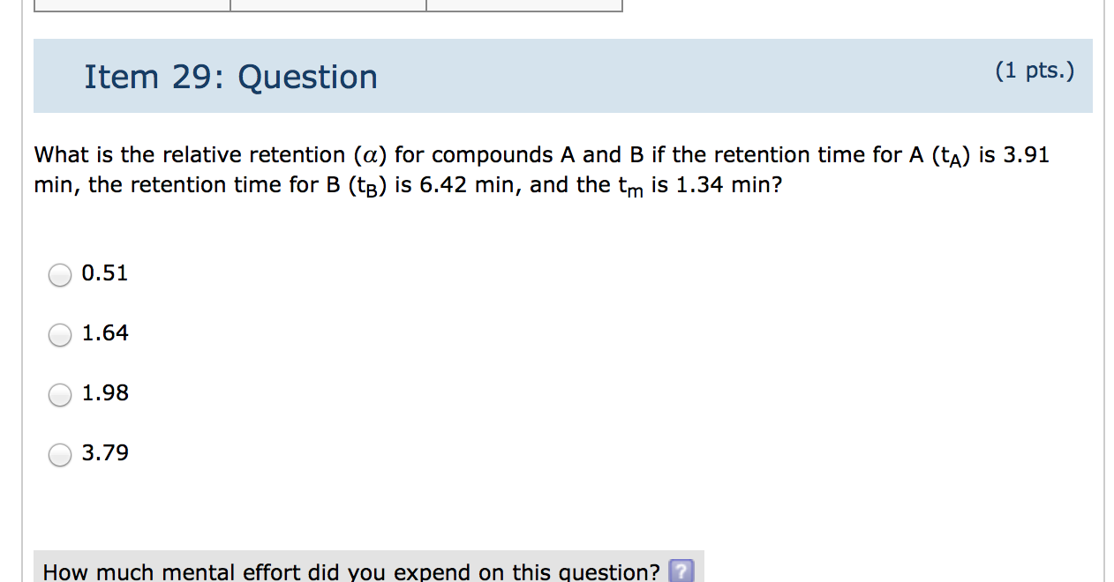The height and width of the screenshot is (582, 1114).
Task: Click the blue question header bar
Action: click(x=562, y=76)
